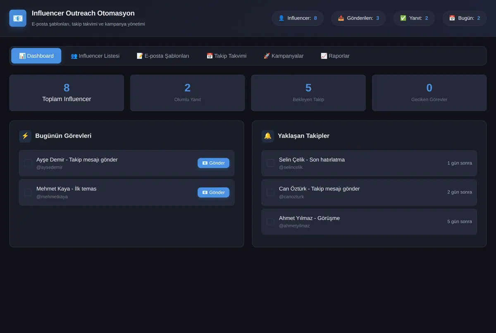Click the handle "@mehmetkaya"
Screen dimensions: 496x333
52,197
